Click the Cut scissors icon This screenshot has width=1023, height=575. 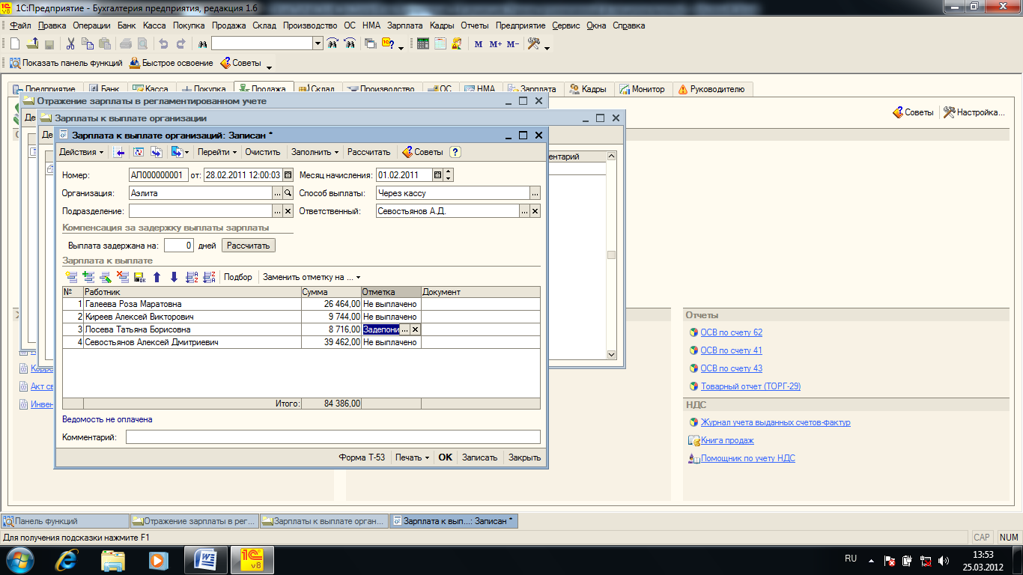(71, 44)
